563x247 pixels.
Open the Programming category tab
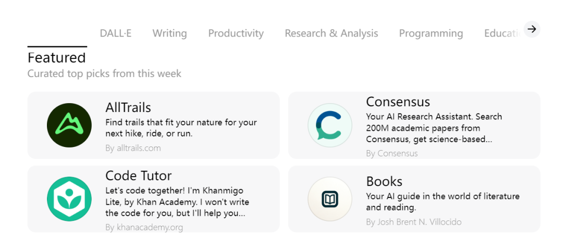pyautogui.click(x=431, y=33)
